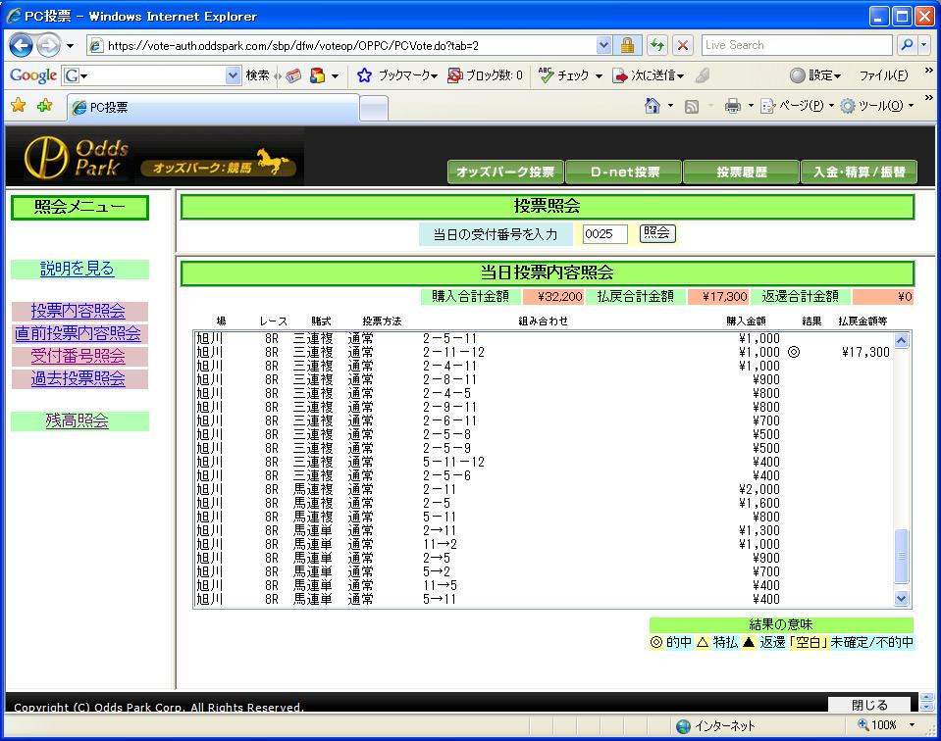Screen dimensions: 941x741
Task: Click the Home page icon
Action: coord(652,106)
